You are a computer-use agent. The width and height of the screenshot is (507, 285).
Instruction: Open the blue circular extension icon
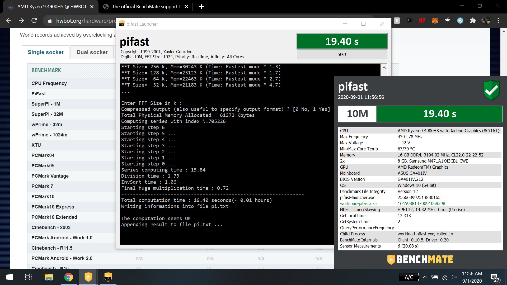[x=460, y=21]
